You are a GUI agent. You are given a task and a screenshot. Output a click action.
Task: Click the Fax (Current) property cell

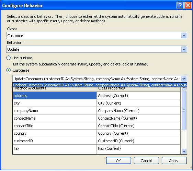point(138,148)
